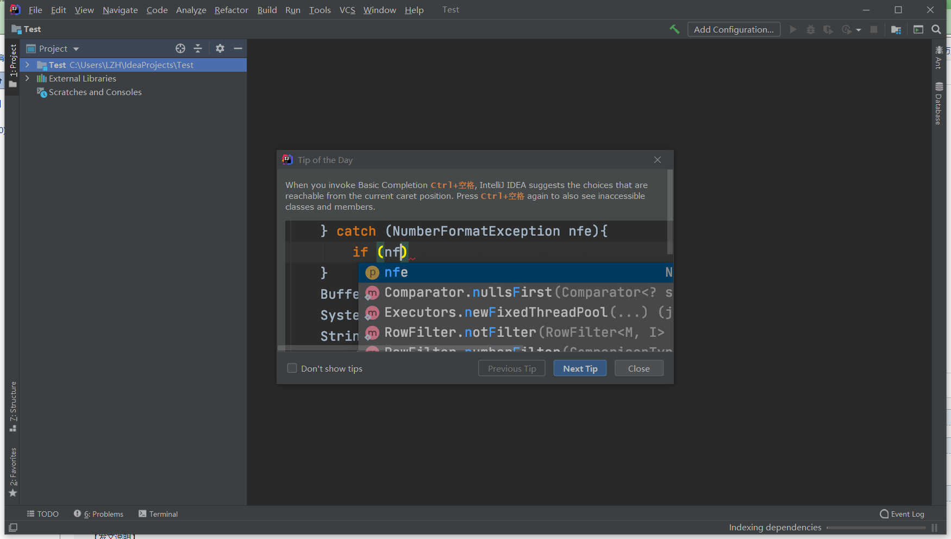
Task: Click the Locate/Select Opened File crosshair icon
Action: point(180,48)
